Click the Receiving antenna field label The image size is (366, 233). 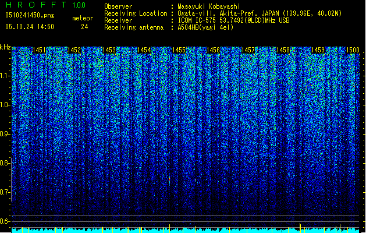click(x=134, y=27)
